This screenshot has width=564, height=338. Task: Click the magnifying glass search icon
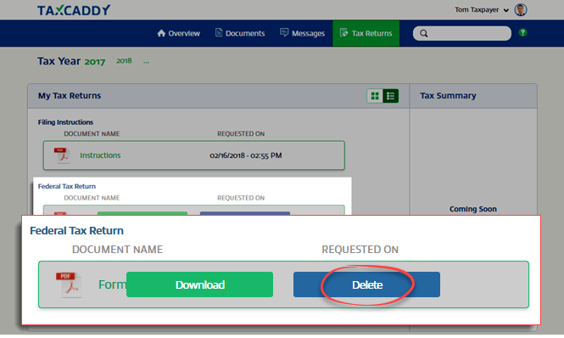(x=424, y=33)
